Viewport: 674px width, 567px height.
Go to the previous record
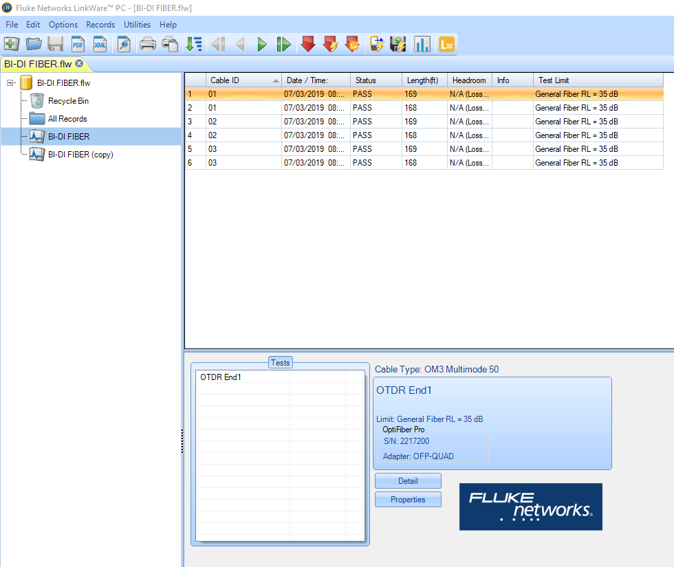tap(240, 44)
